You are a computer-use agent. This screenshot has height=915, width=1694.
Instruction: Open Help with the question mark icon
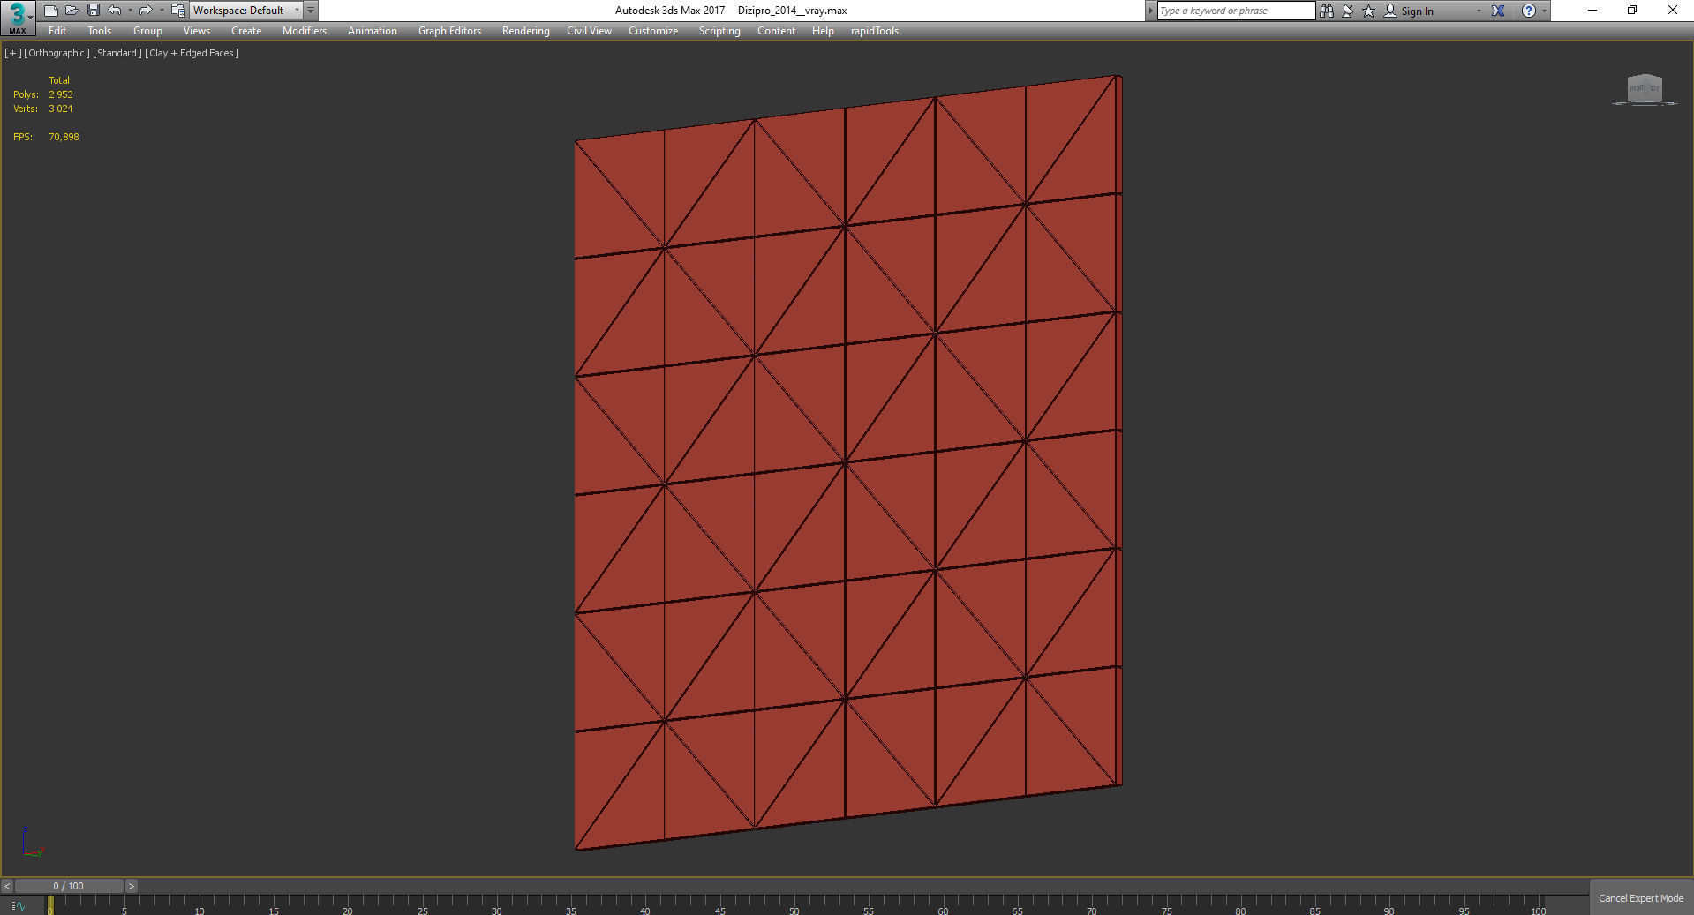1529,11
